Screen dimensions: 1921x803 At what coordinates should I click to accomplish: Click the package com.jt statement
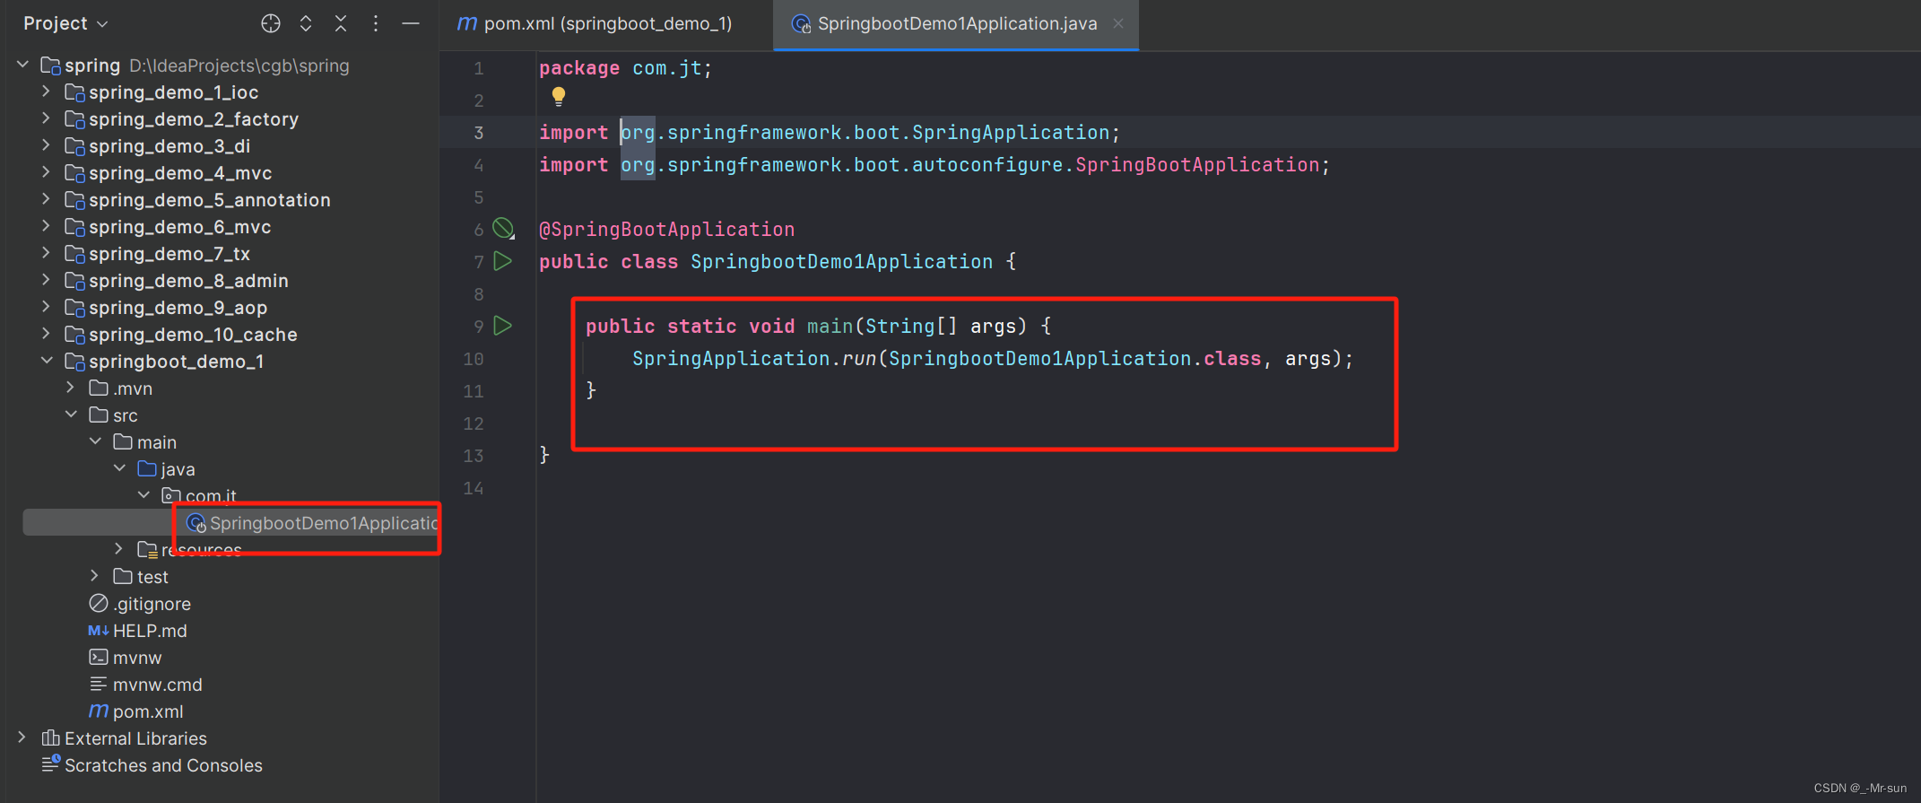(x=625, y=68)
